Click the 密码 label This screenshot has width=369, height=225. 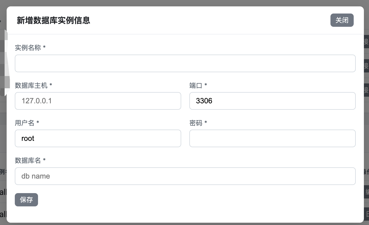(196, 123)
